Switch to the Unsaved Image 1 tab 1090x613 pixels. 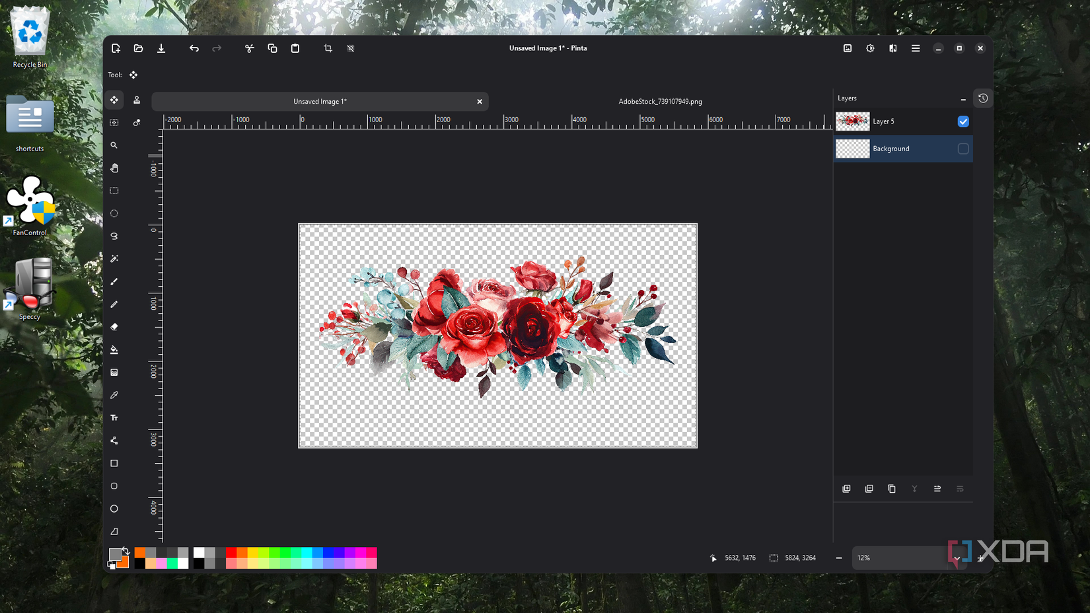coord(320,101)
